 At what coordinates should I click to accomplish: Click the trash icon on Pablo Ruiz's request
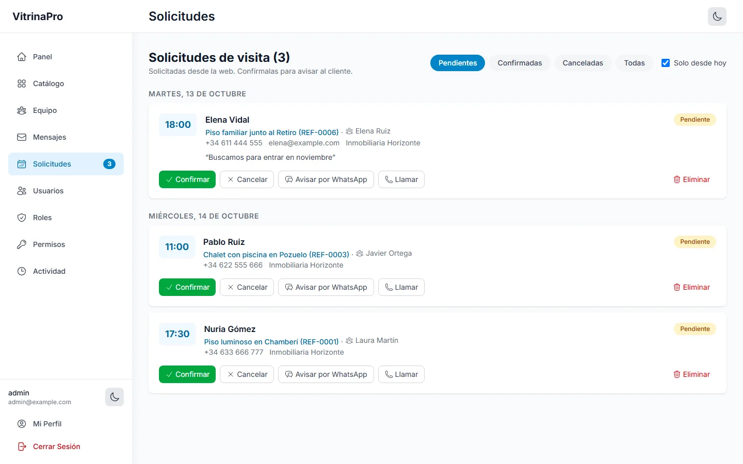coord(677,287)
